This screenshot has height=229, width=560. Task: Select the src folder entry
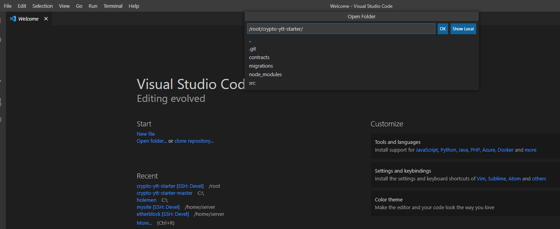(x=361, y=83)
